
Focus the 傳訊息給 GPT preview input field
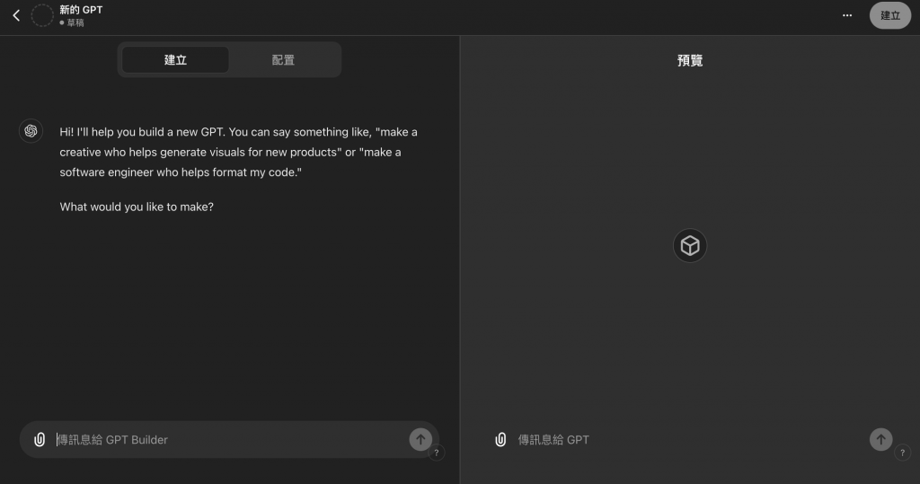click(689, 439)
